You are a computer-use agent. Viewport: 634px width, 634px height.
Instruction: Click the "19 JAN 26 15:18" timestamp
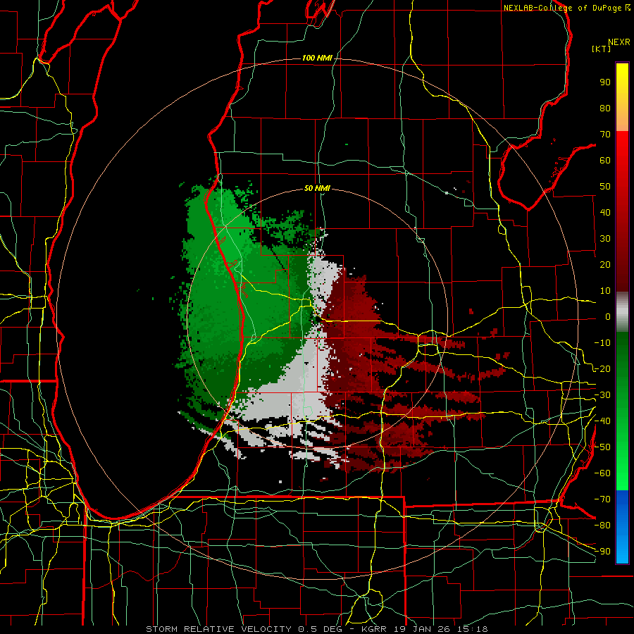tap(440, 629)
